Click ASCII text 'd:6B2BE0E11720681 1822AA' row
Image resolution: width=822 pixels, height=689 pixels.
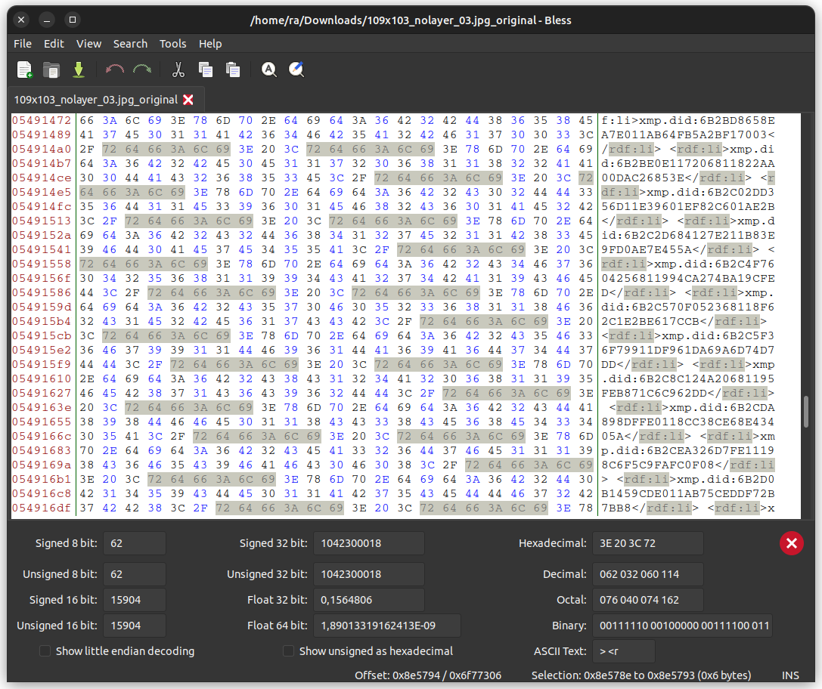(688, 163)
